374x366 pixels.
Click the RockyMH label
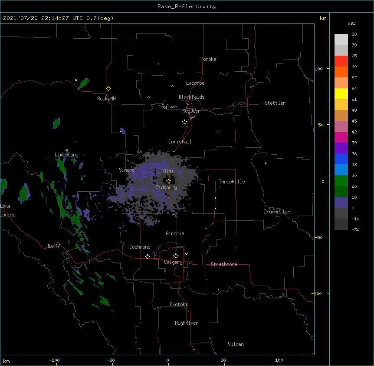(x=106, y=99)
